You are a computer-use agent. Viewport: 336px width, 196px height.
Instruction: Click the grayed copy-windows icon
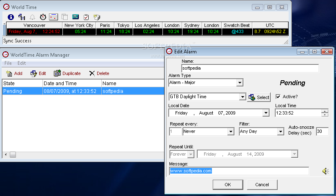(65, 17)
